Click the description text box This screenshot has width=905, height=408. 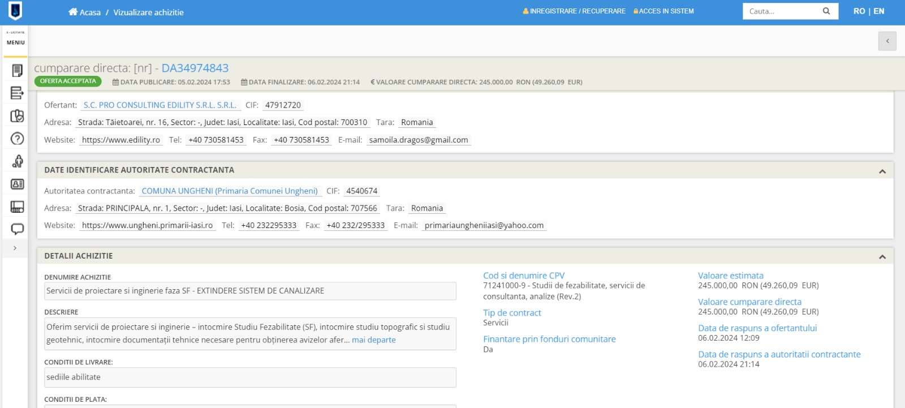(x=250, y=333)
